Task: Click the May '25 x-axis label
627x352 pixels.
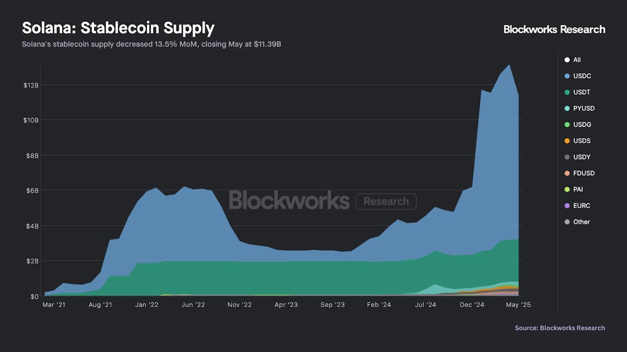Action: pos(519,305)
